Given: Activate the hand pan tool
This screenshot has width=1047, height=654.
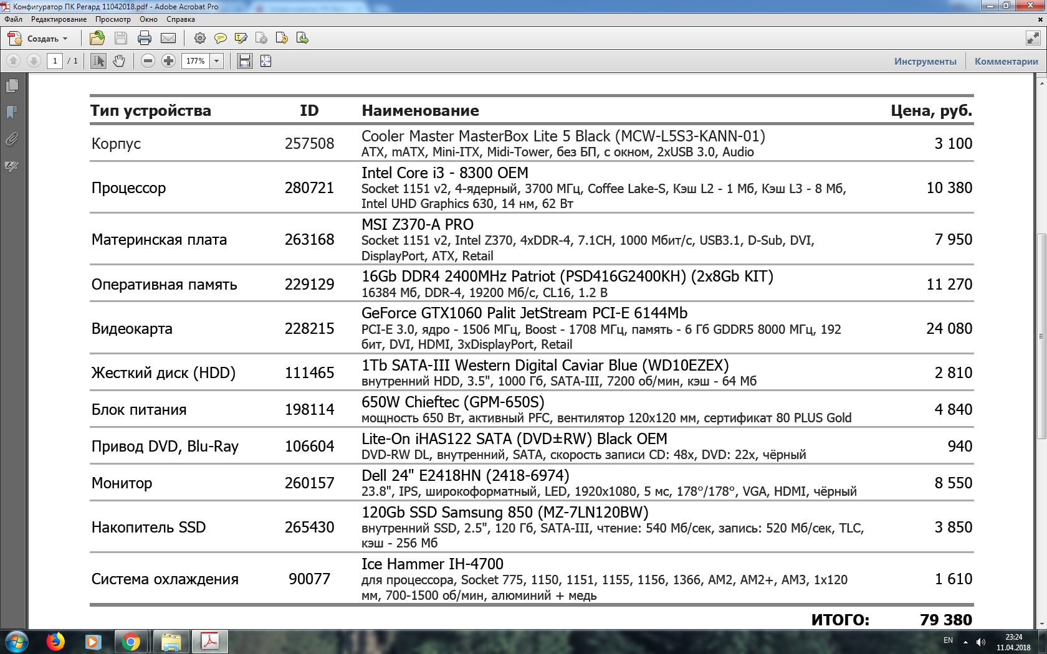Looking at the screenshot, I should click(119, 61).
